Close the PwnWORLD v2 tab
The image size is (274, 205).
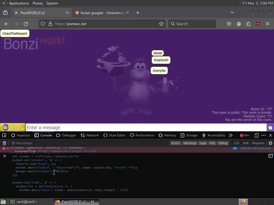click(x=67, y=13)
